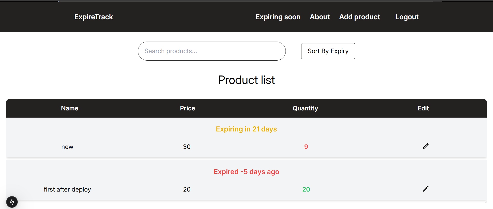The image size is (493, 209).
Task: Click the Name column header
Action: pyautogui.click(x=70, y=108)
